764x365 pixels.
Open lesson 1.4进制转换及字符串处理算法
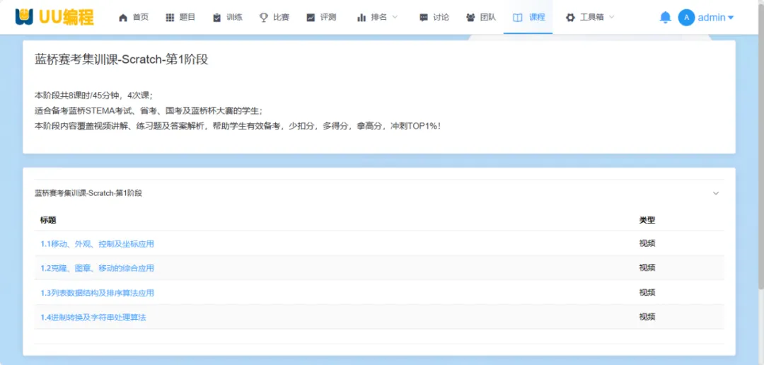[93, 317]
